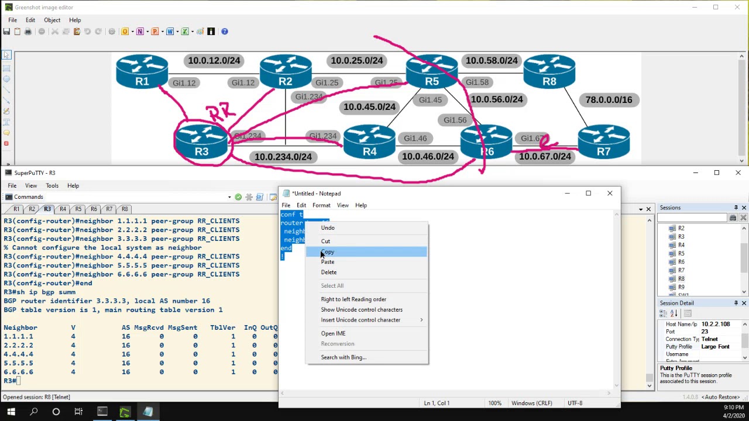Click the Sessions search input field
The width and height of the screenshot is (749, 421).
point(692,218)
